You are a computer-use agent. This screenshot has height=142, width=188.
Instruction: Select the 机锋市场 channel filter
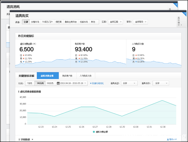coord(84,22)
